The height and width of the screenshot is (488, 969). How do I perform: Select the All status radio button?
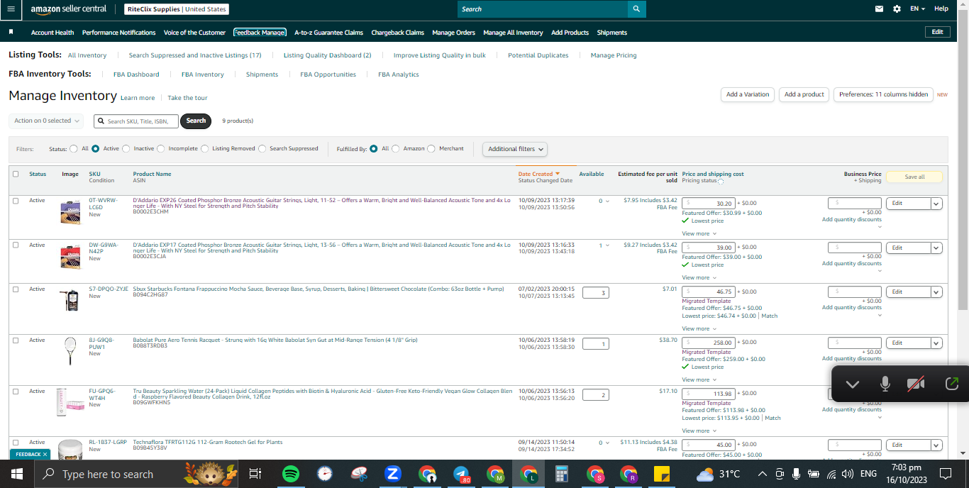(x=74, y=149)
